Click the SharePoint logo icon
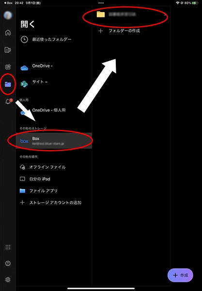202x291 pixels. [x=24, y=84]
